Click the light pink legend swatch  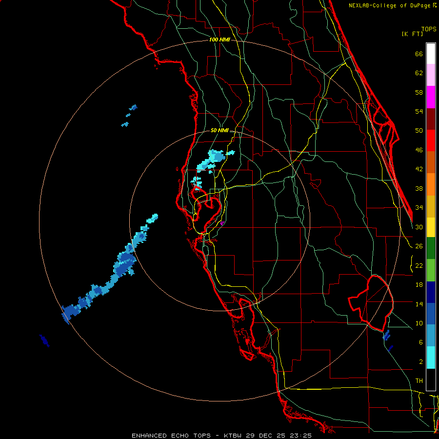431,75
